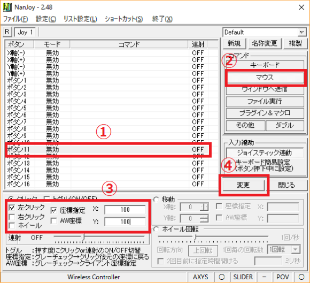Toggle the 左クリック checkbox
The image size is (310, 283).
click(x=12, y=208)
